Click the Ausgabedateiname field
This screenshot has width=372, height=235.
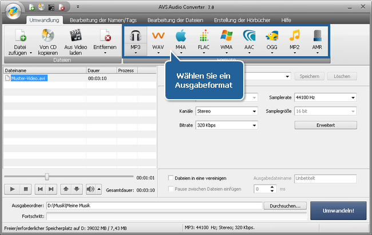pyautogui.click(x=326, y=179)
